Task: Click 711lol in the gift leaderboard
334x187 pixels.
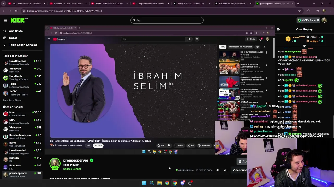Action: pyautogui.click(x=313, y=37)
